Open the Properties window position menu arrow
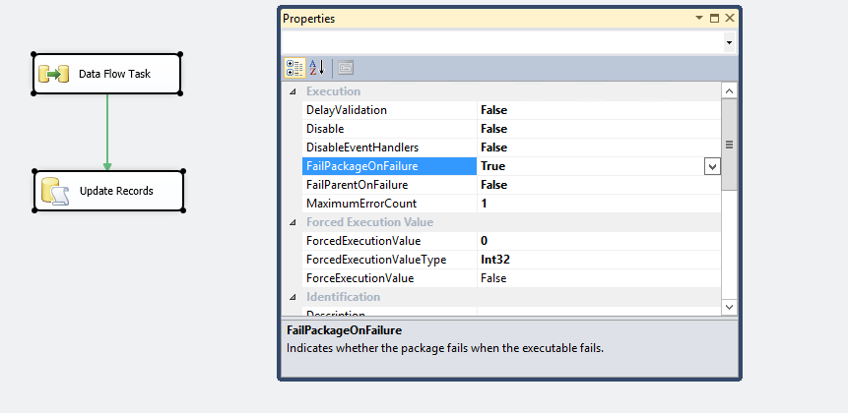This screenshot has width=848, height=413. (699, 19)
